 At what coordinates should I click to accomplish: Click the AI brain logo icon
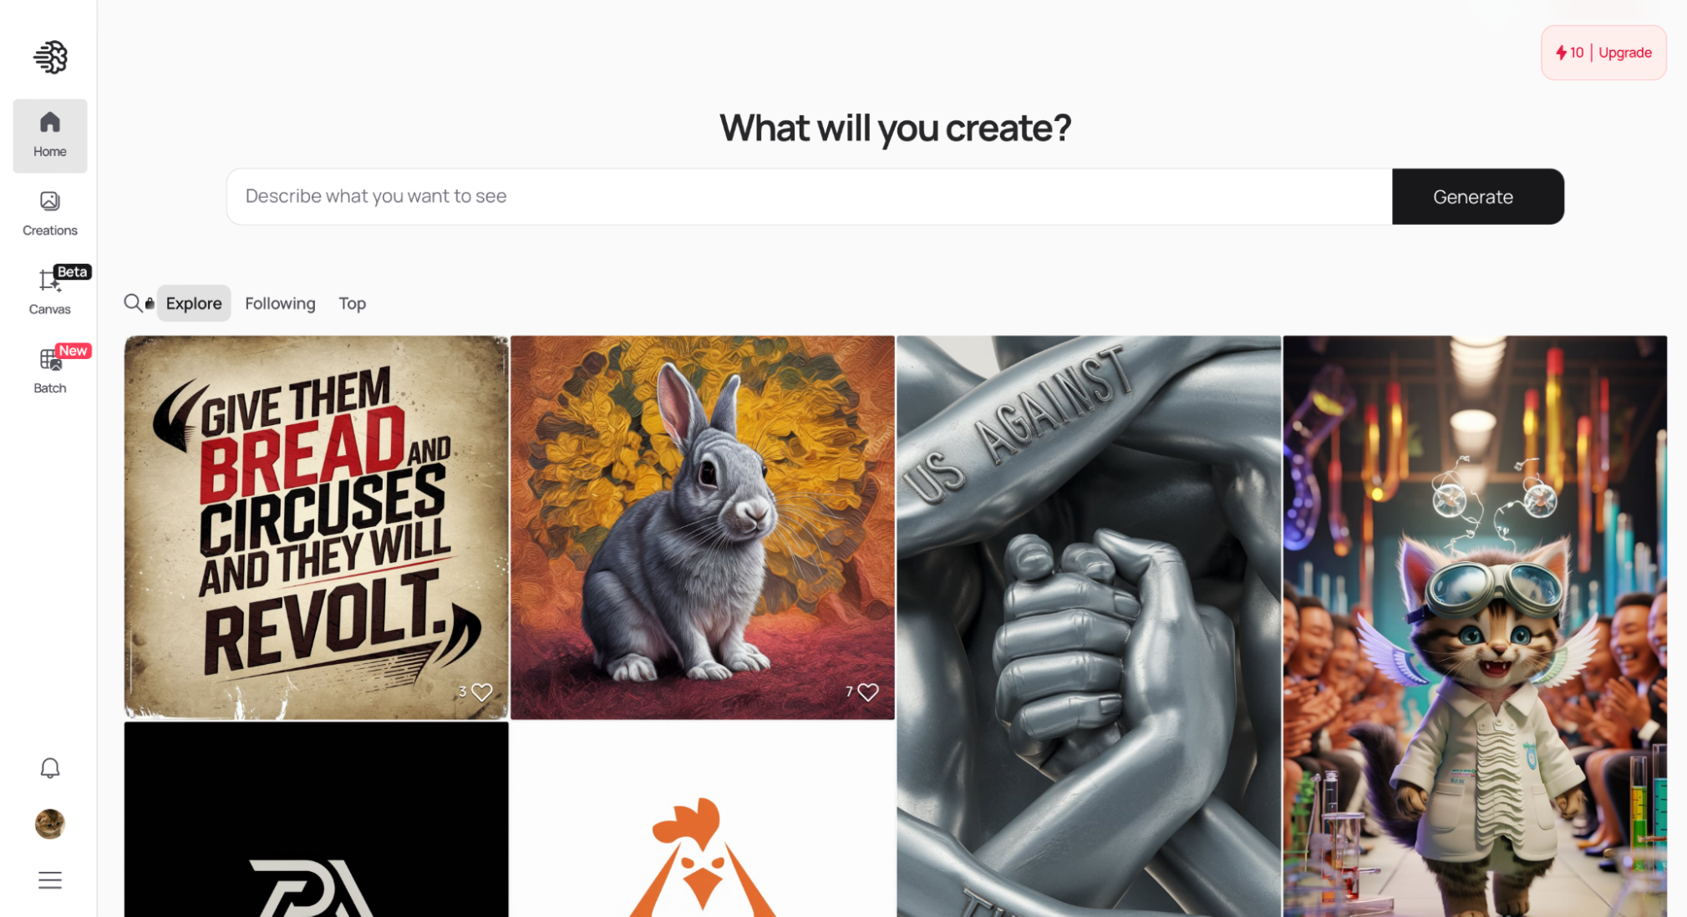(x=49, y=57)
